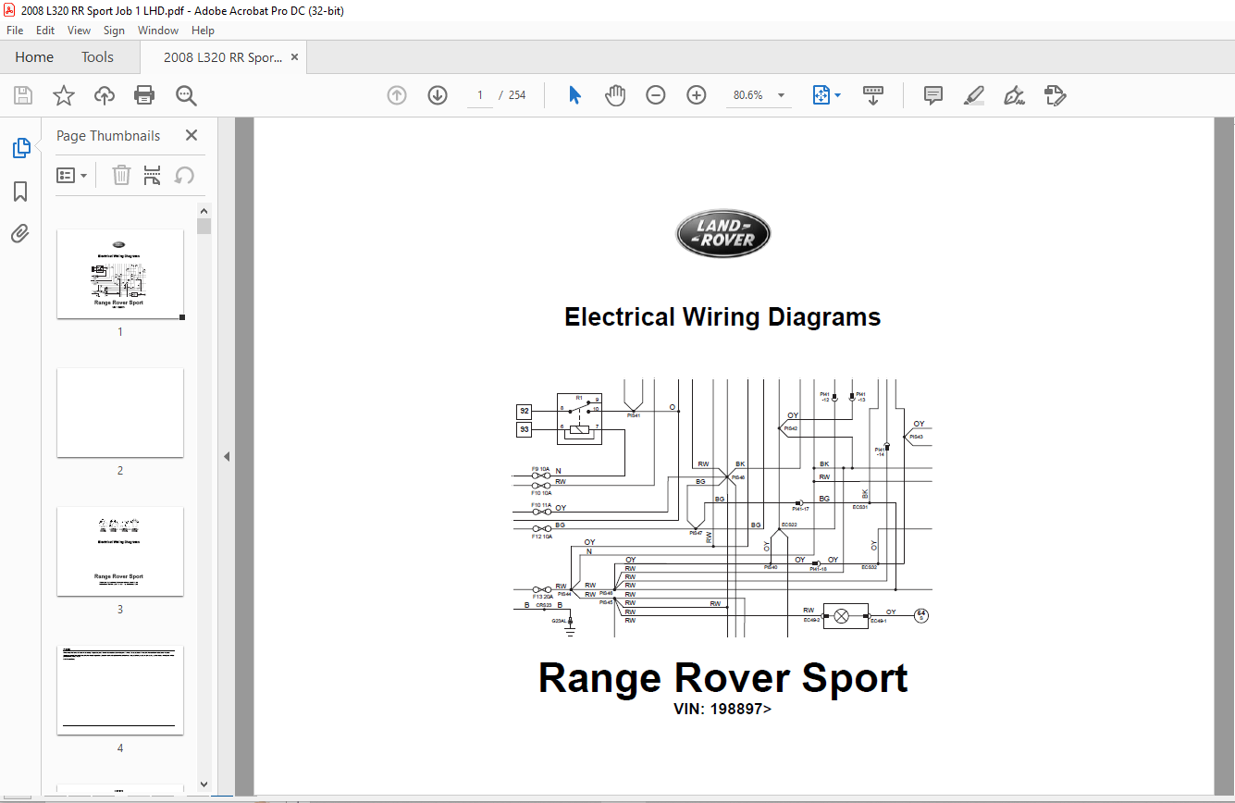Rotate pages icon in thumbnails panel
This screenshot has width=1235, height=803.
tap(184, 175)
